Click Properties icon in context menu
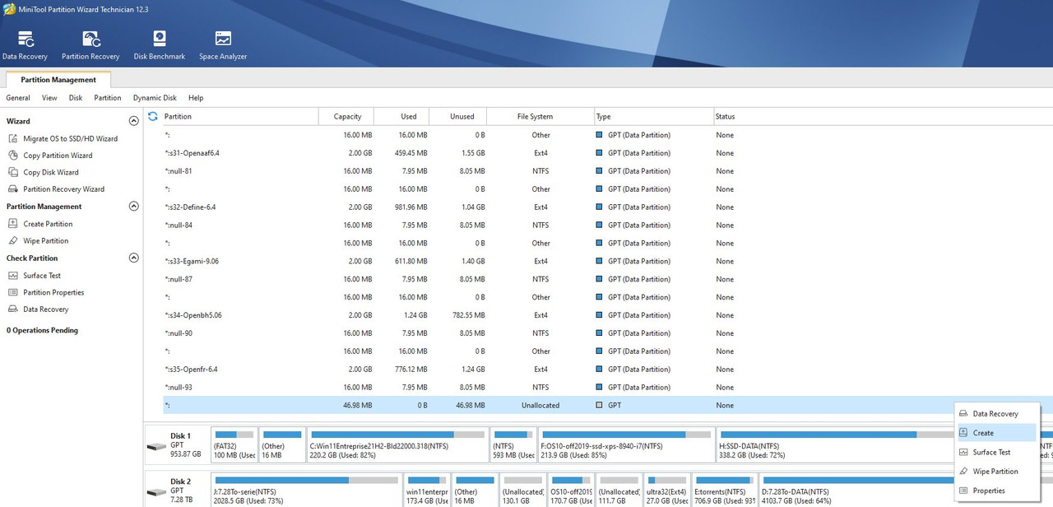This screenshot has height=507, width=1053. click(x=964, y=491)
